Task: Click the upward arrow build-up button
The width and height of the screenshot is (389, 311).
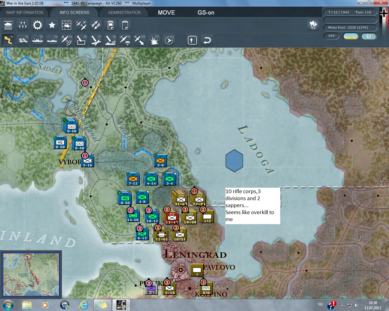Action: [x=192, y=40]
